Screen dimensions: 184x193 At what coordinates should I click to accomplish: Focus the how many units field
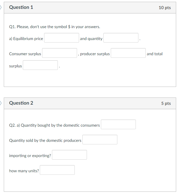tap(57, 170)
